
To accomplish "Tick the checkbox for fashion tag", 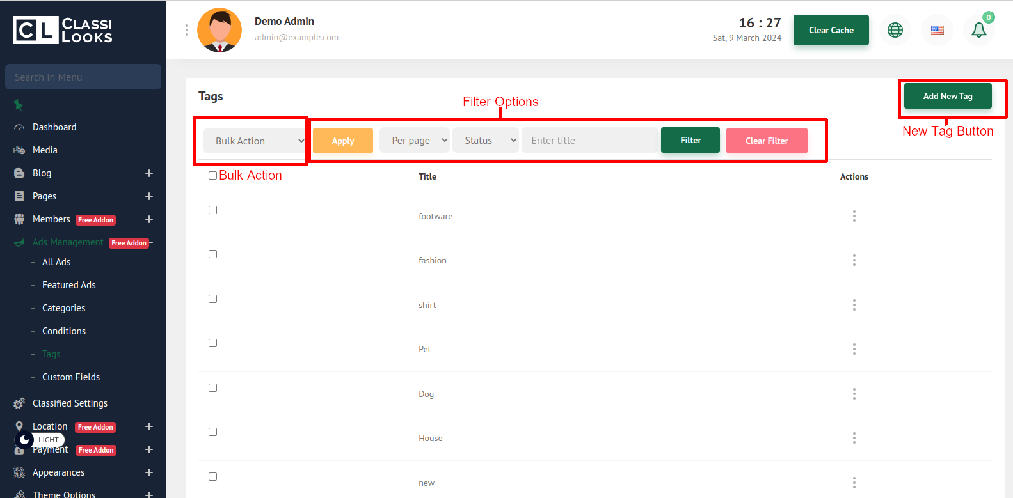I will (x=212, y=254).
